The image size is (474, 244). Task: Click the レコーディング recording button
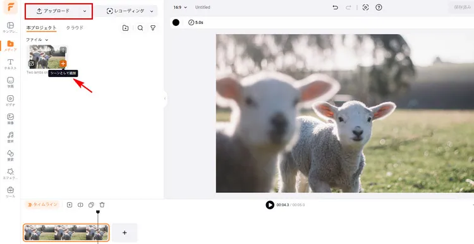click(126, 11)
